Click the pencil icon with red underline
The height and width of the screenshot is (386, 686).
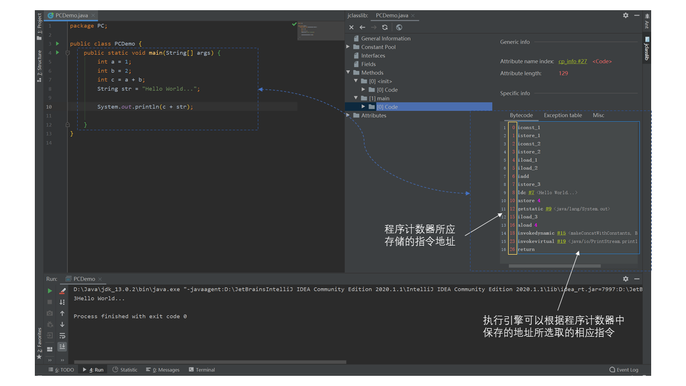[x=62, y=291]
